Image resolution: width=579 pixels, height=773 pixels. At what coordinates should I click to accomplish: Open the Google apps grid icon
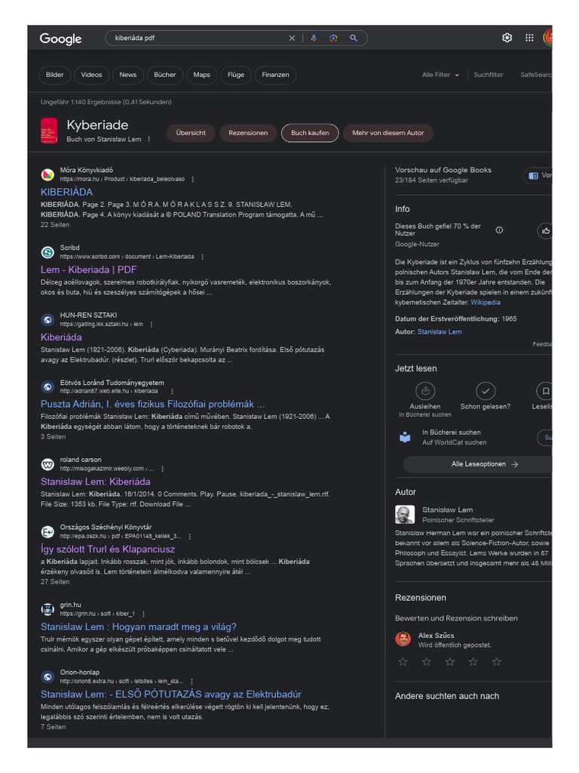529,38
